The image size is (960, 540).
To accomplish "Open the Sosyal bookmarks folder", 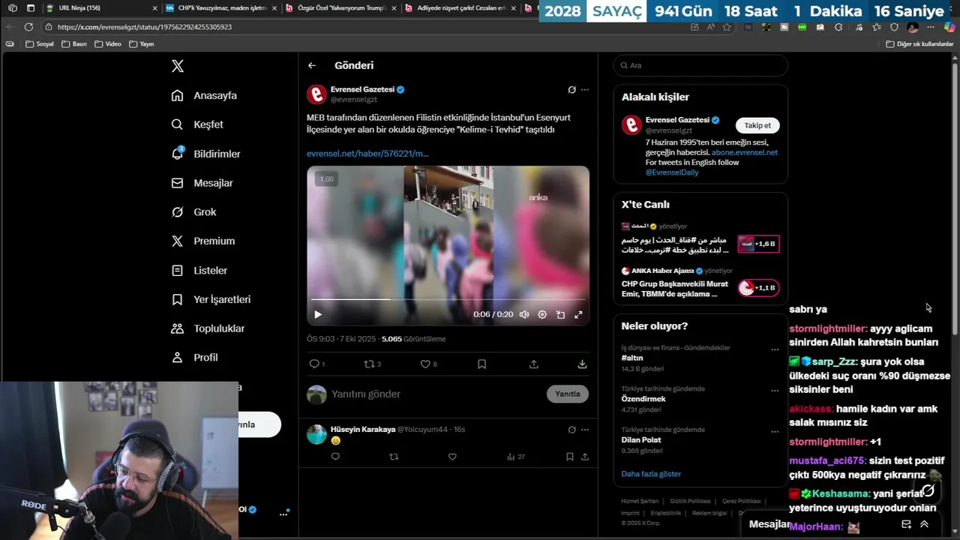I will 40,44.
